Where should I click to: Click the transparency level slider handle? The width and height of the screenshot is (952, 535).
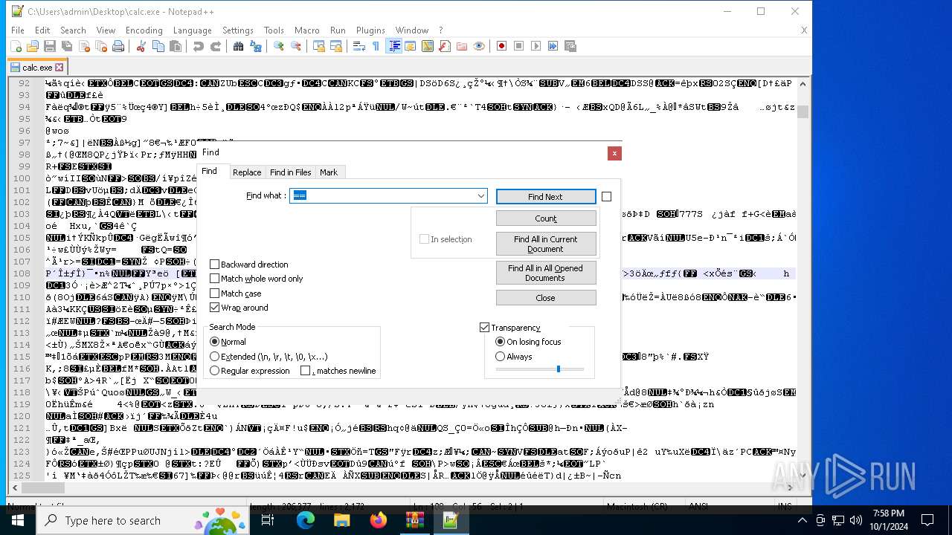[x=558, y=369]
